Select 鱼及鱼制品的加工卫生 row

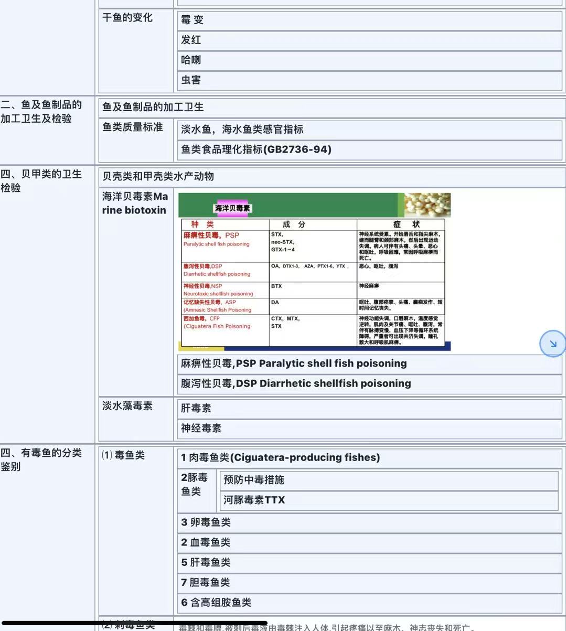pos(153,107)
